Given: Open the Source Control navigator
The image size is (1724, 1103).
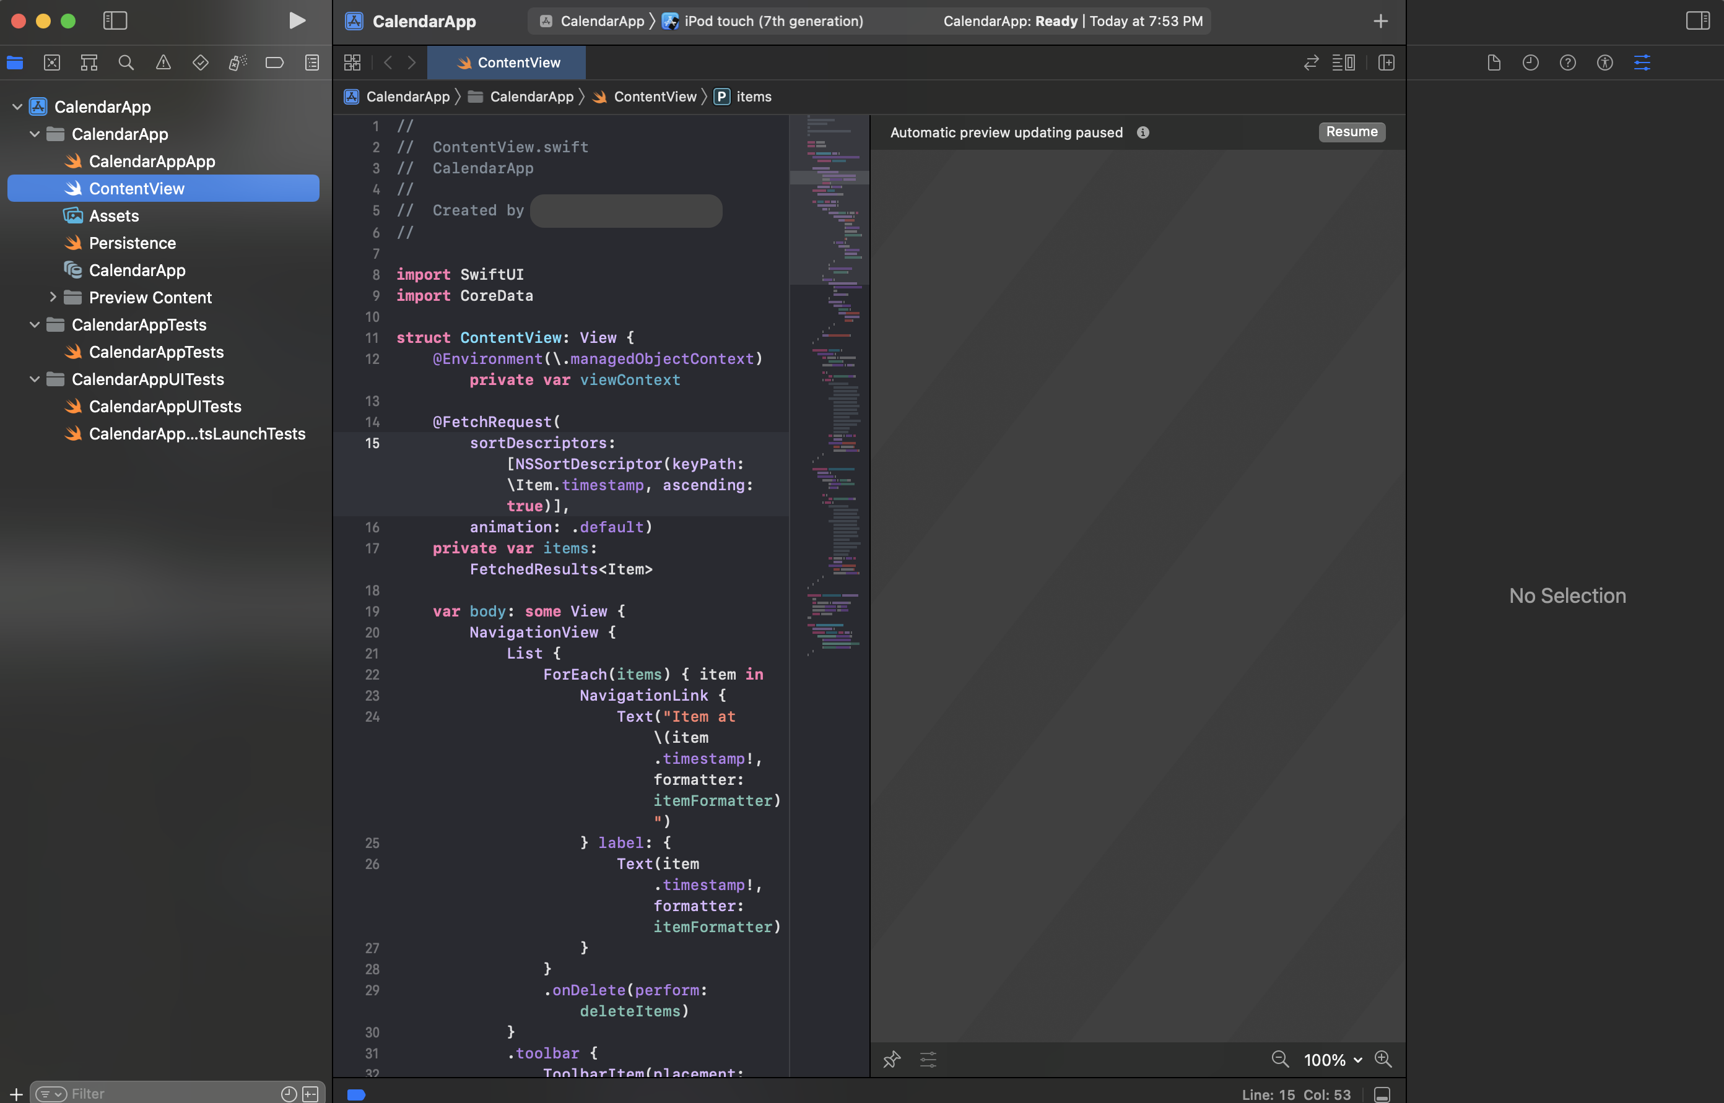Looking at the screenshot, I should point(52,63).
